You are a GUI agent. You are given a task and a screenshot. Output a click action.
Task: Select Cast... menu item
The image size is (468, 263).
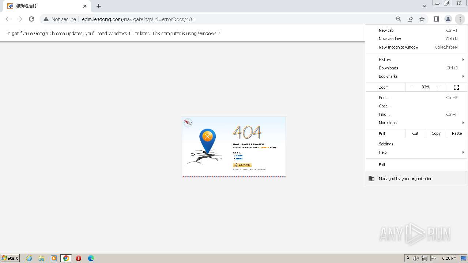tap(416, 106)
